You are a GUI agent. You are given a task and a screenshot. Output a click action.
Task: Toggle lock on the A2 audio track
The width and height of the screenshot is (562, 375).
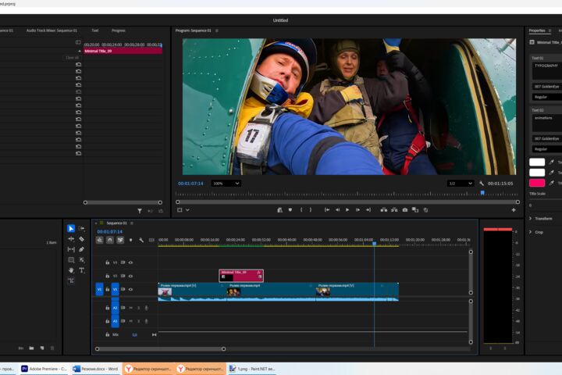coord(107,308)
